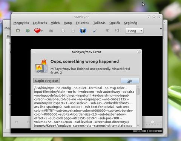Click the open file toolbar icon
181x141 pixels.
18,31
